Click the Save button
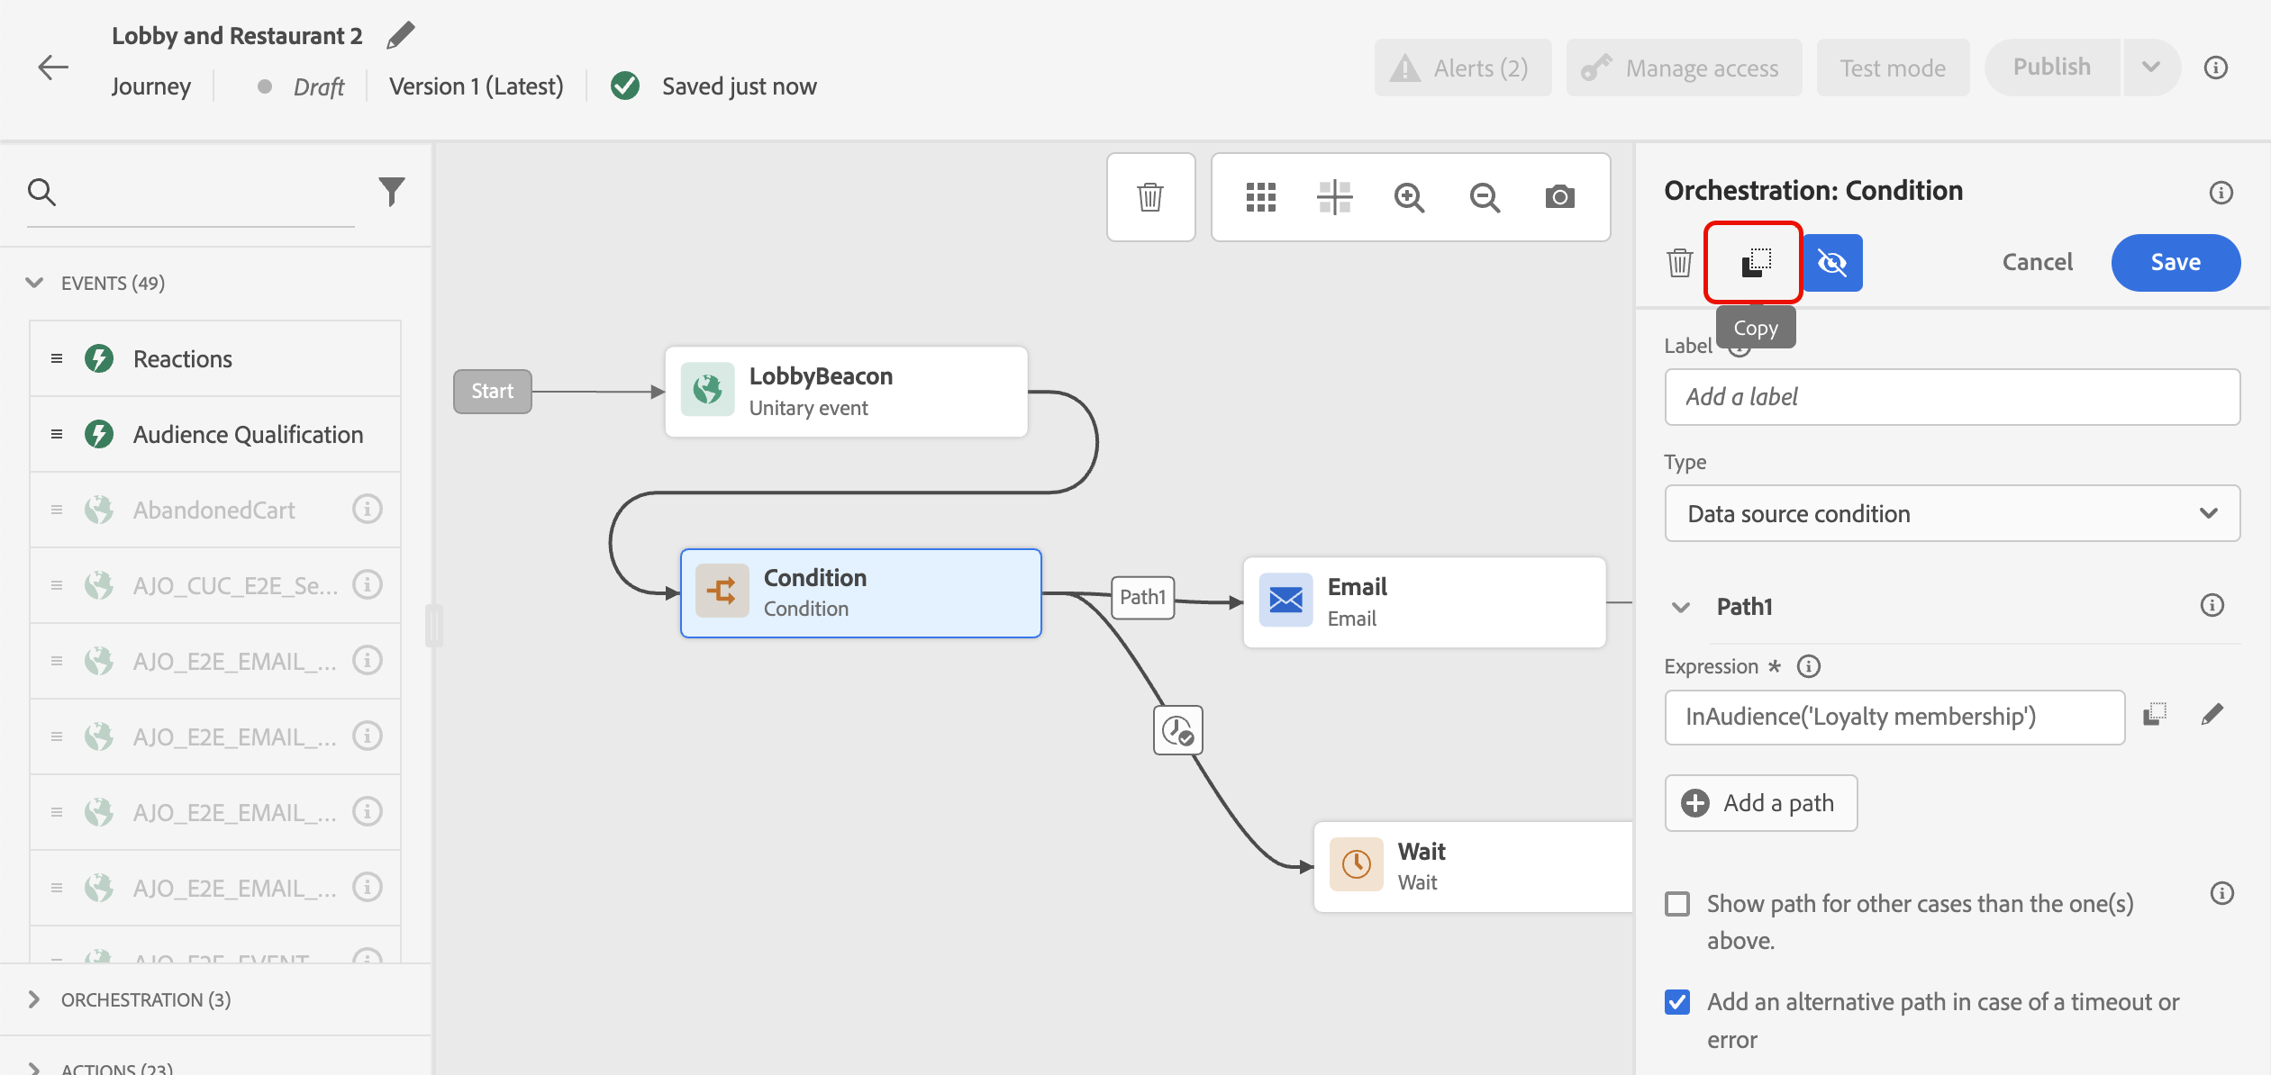This screenshot has height=1075, width=2271. [2175, 263]
